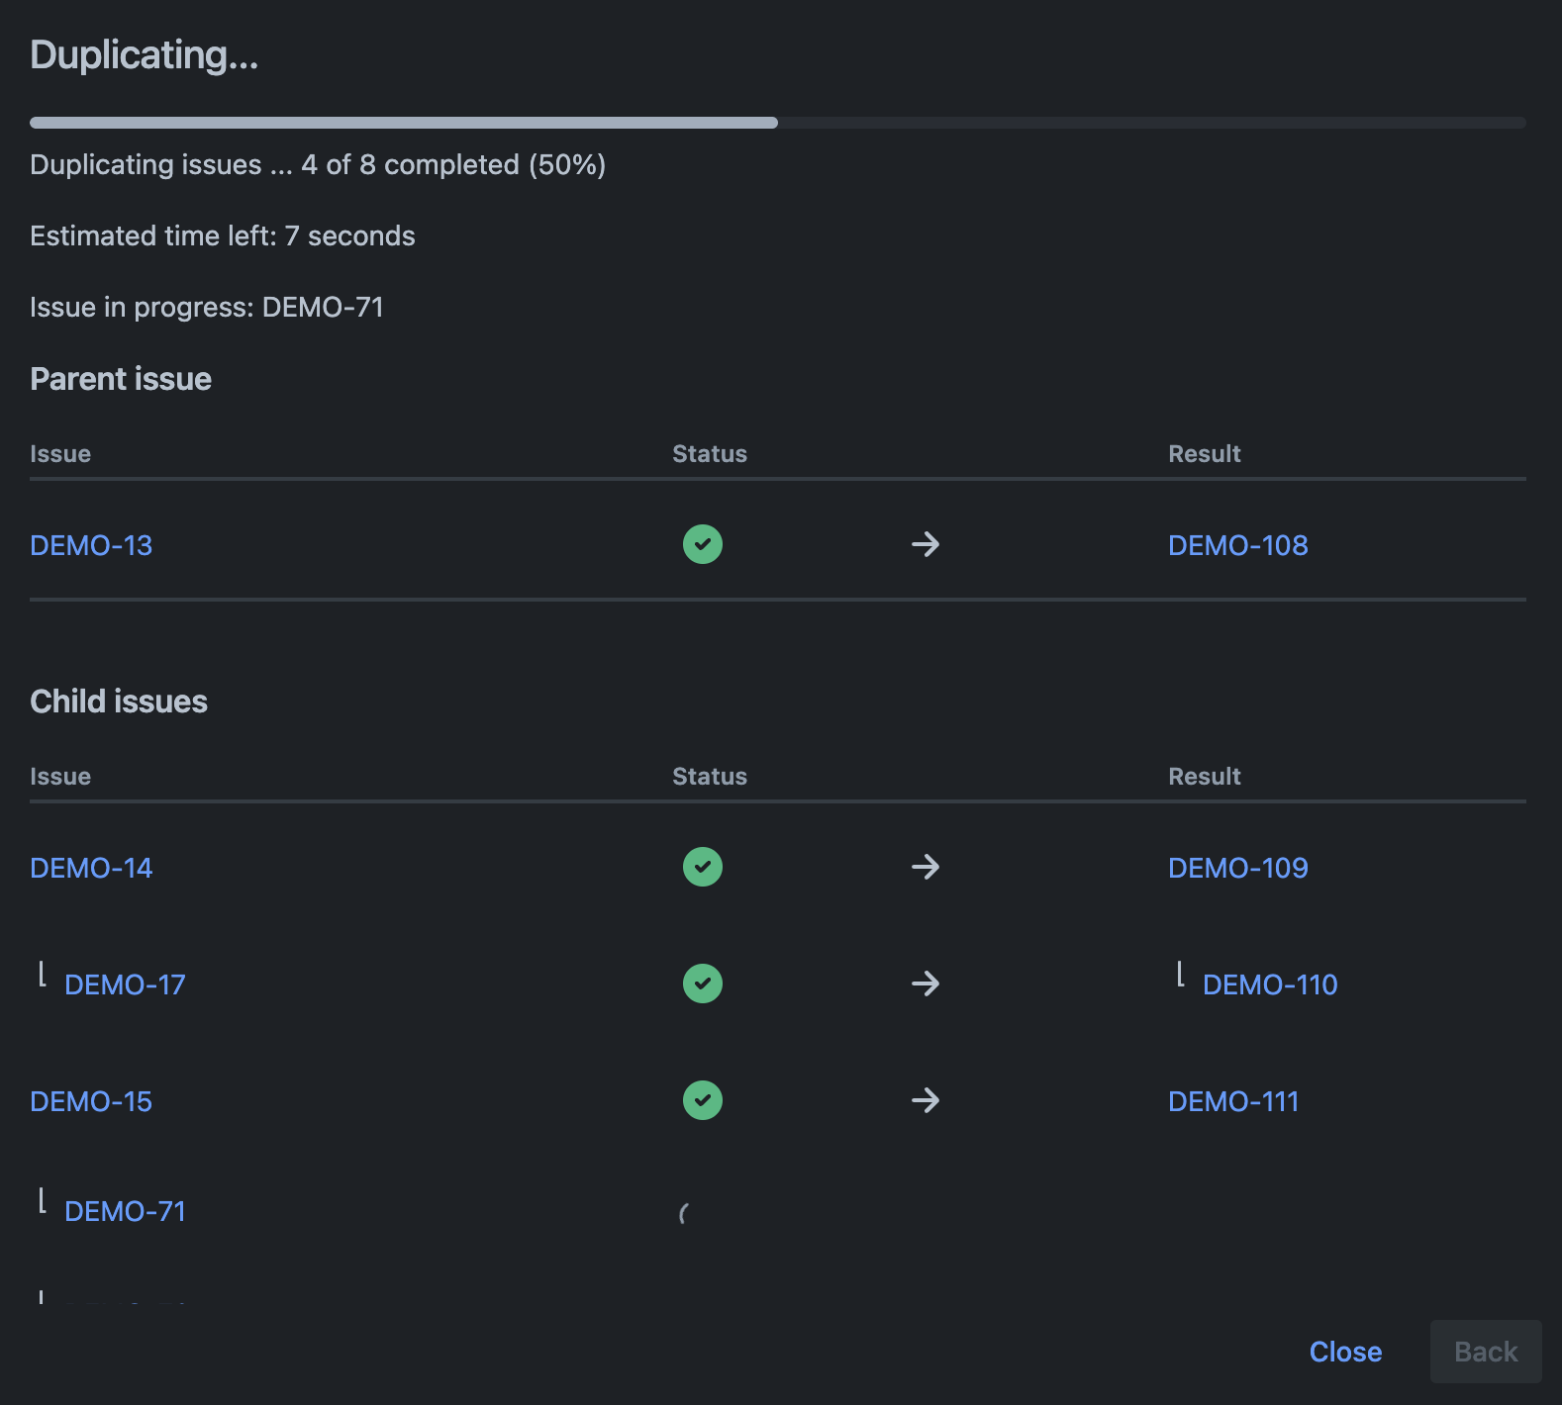Image resolution: width=1562 pixels, height=1405 pixels.
Task: Open duplicated result DEMO-108
Action: click(1237, 545)
